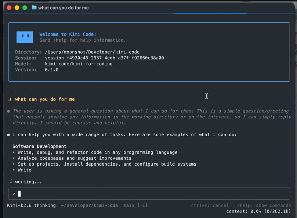Select the directory path /Users/moonshot/Developer/kimi-code
Viewport: 297px width, 218px height.
(92, 52)
